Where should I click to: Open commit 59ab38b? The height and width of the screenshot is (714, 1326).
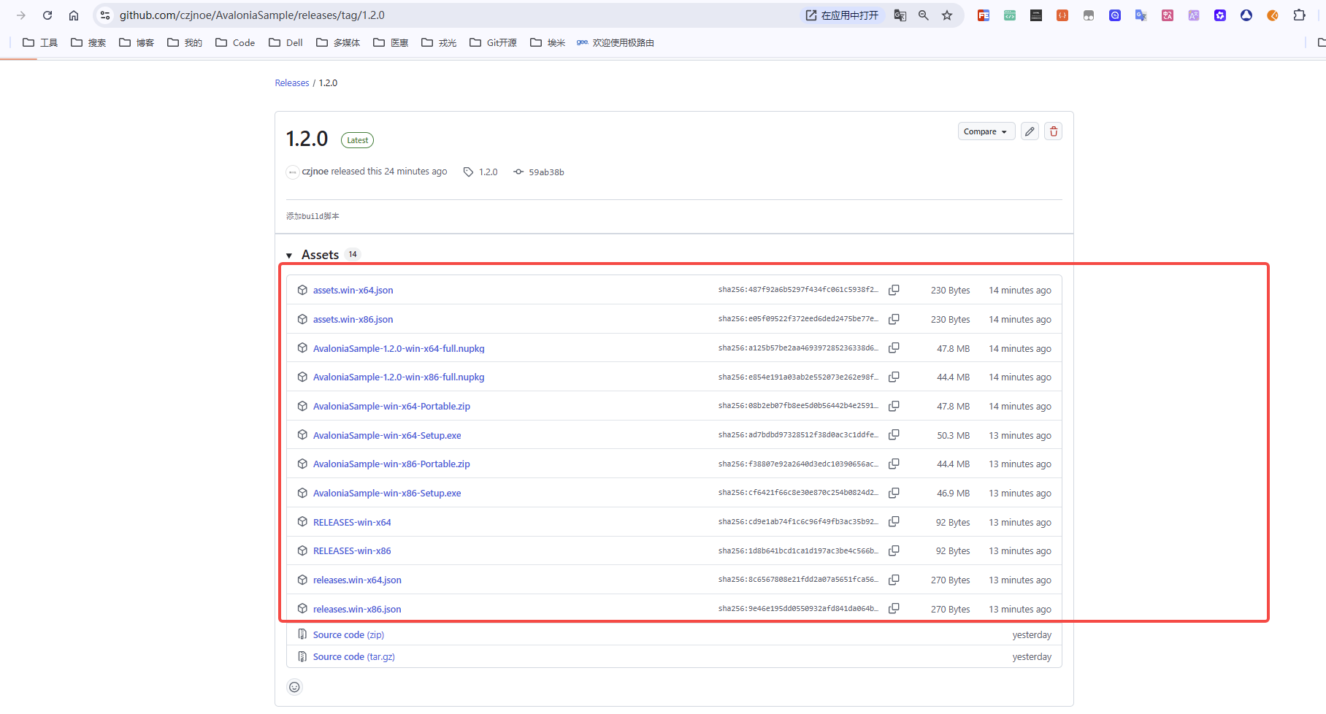point(539,172)
